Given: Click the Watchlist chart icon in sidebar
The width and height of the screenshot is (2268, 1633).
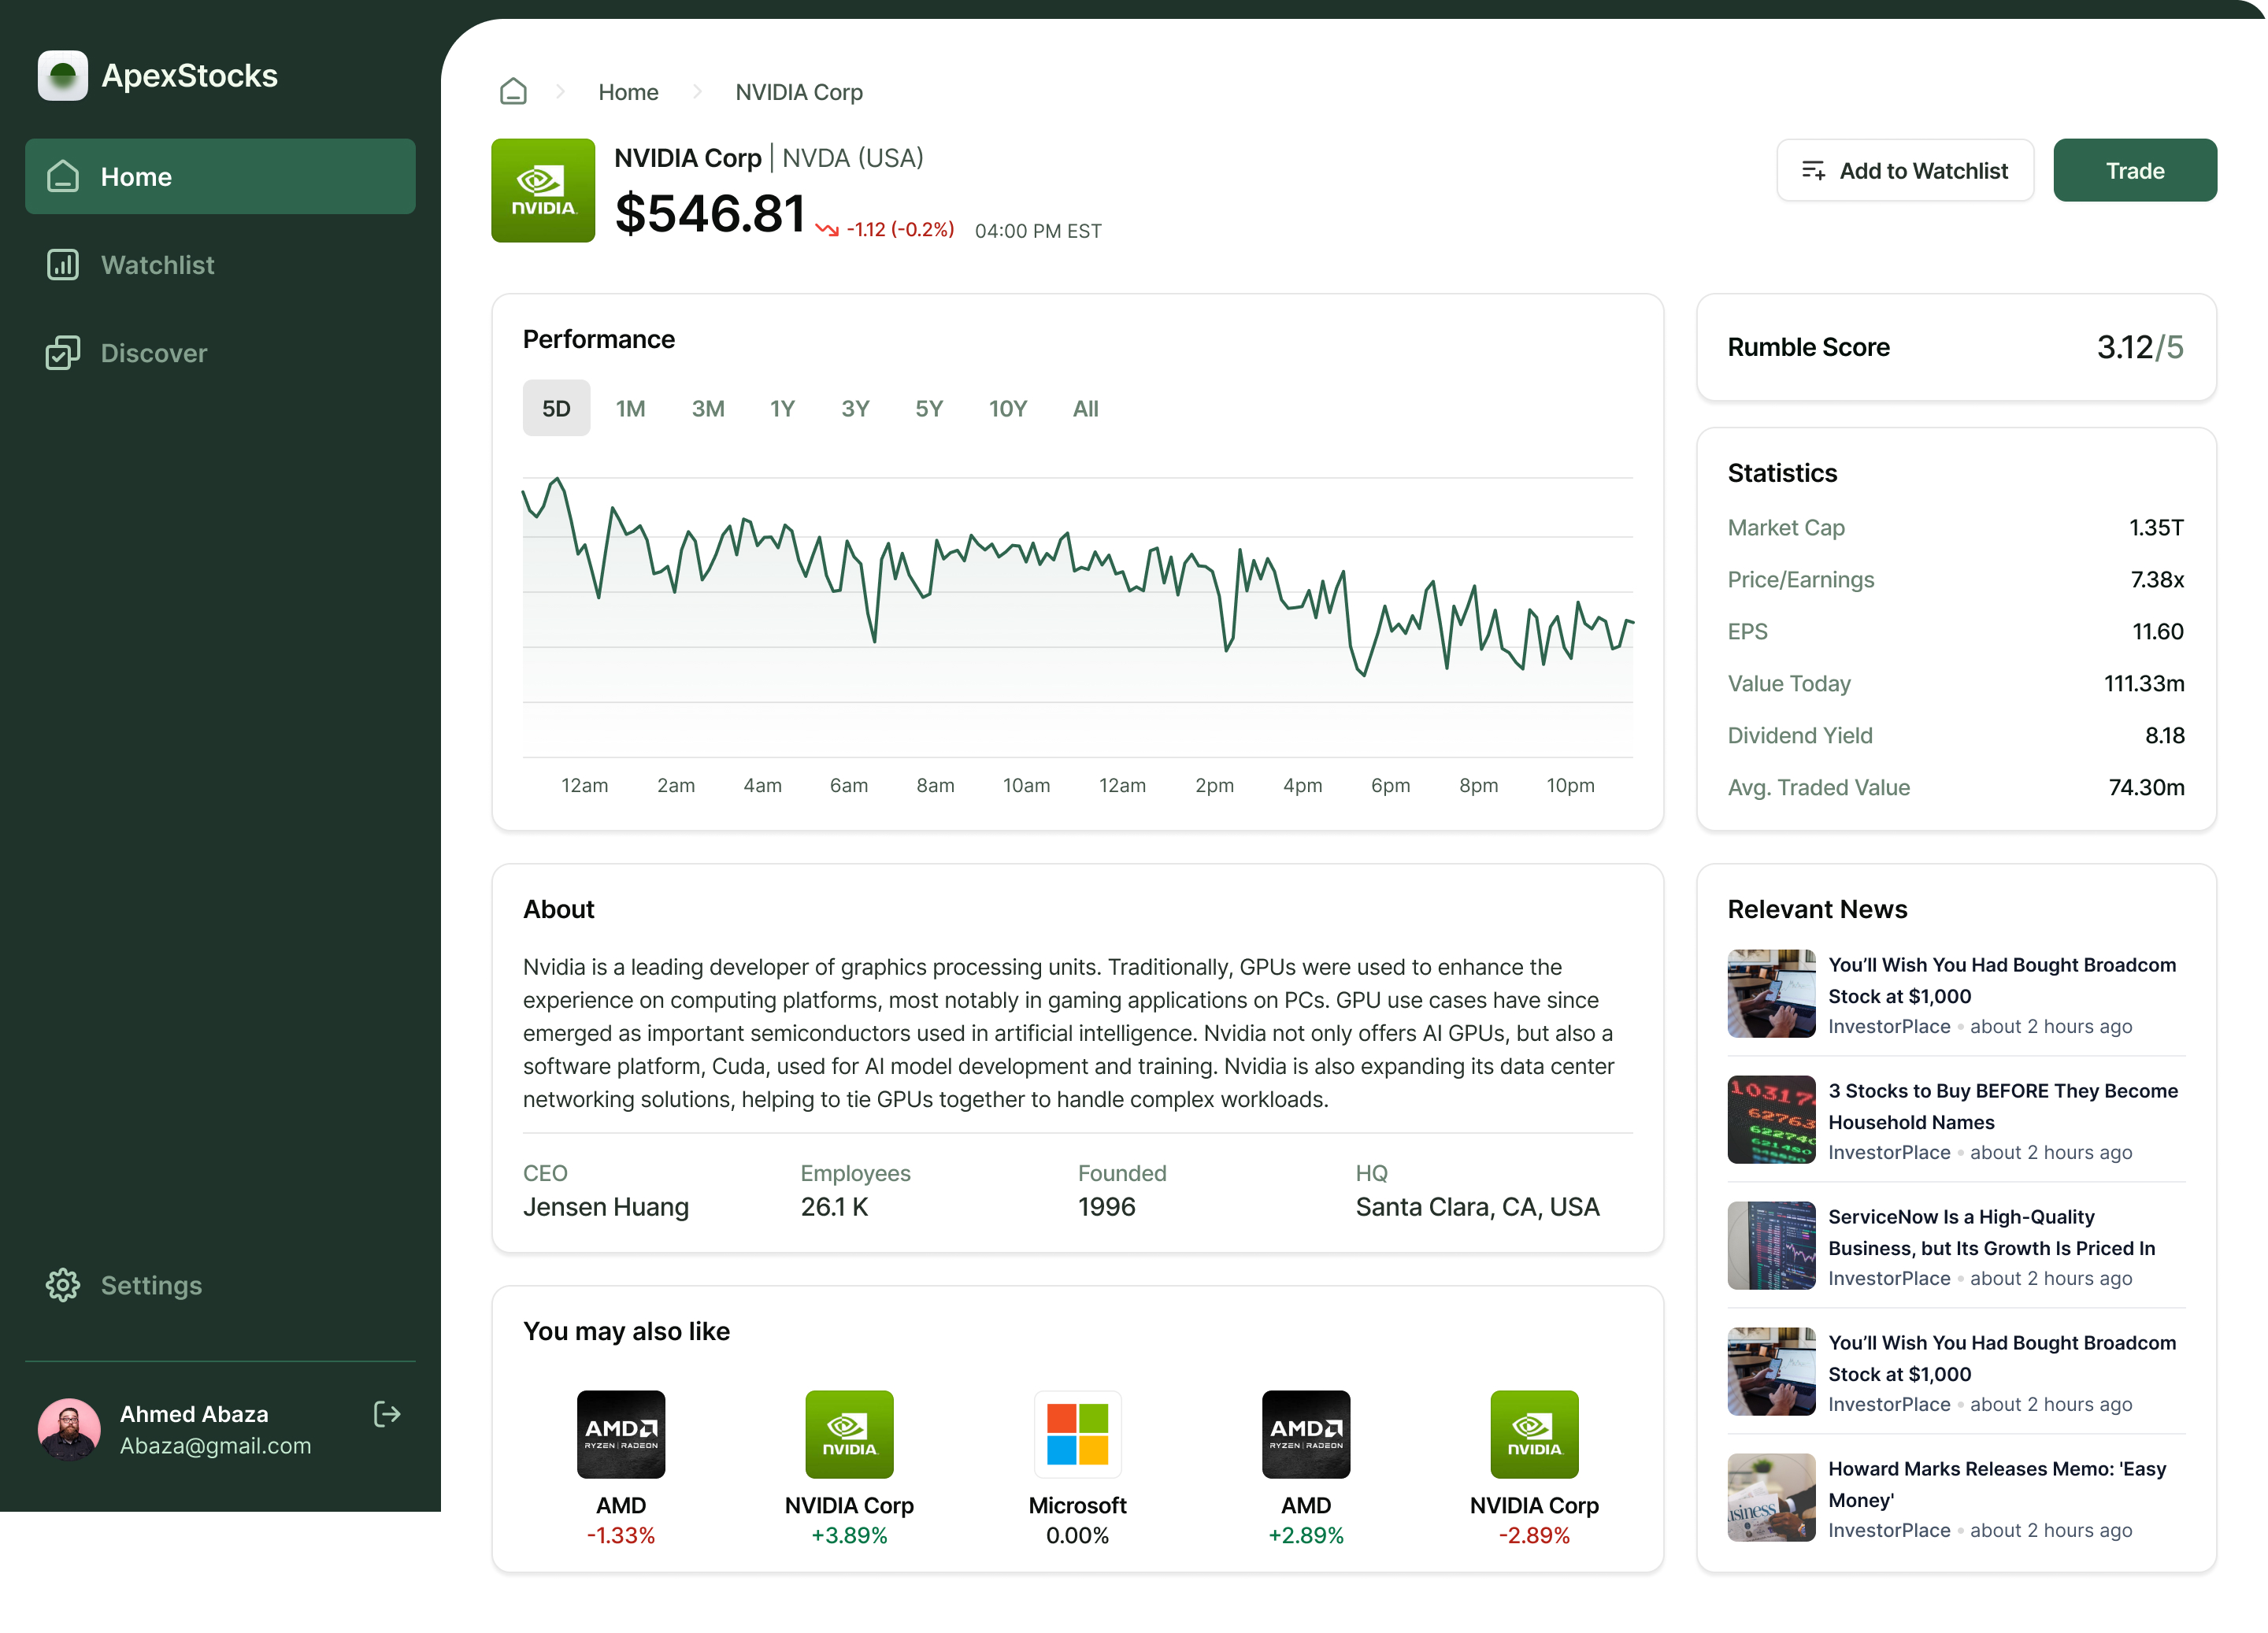Looking at the screenshot, I should tap(62, 265).
